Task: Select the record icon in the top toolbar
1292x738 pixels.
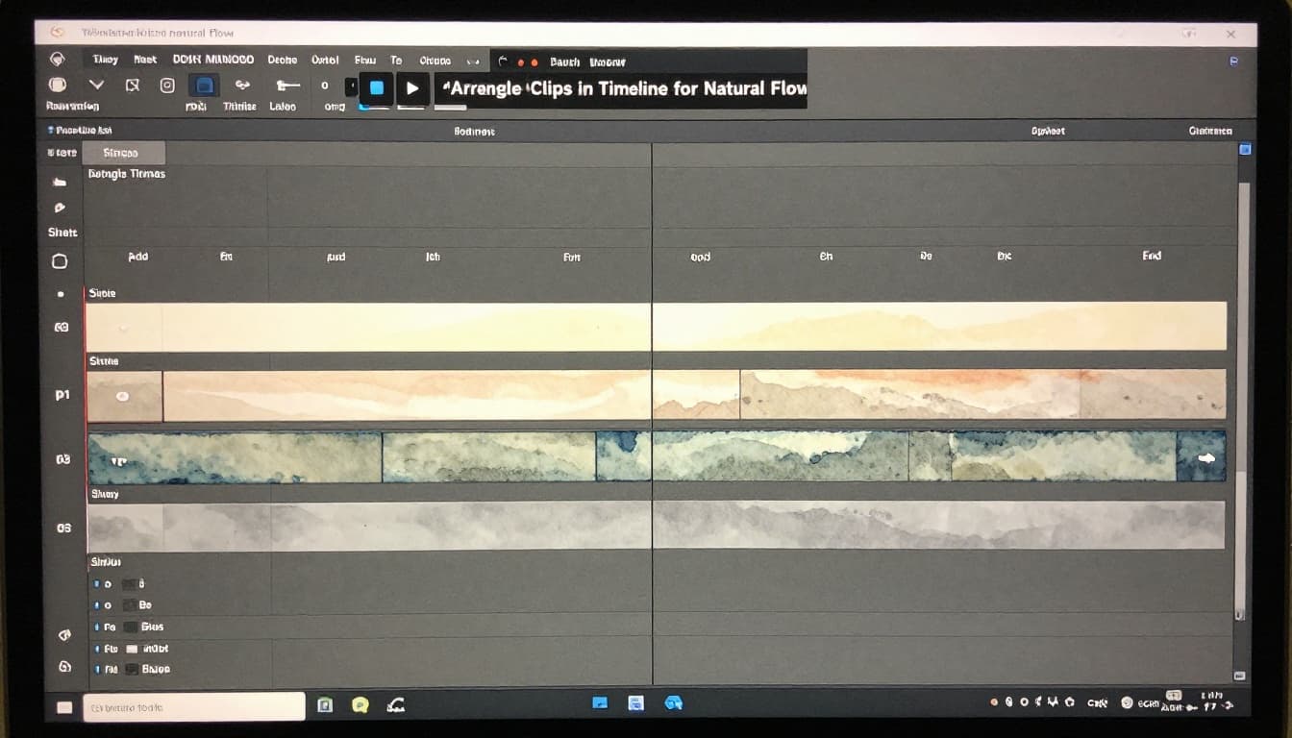Action: [x=166, y=86]
